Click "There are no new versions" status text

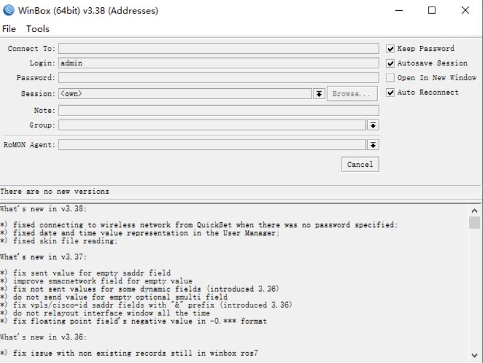[54, 191]
